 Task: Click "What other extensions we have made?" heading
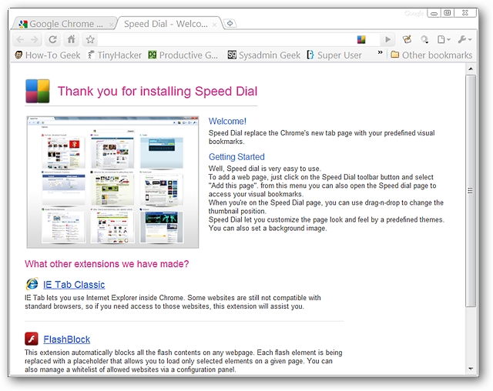point(107,264)
